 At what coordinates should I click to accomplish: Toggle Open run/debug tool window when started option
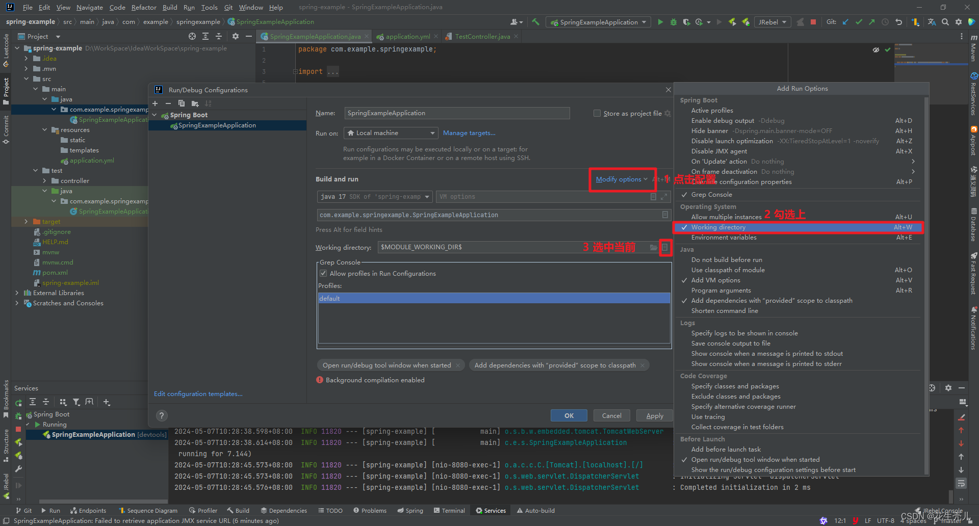(798, 460)
